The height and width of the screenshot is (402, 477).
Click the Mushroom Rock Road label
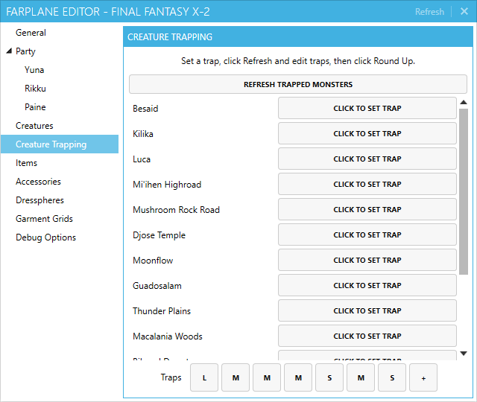[176, 210]
